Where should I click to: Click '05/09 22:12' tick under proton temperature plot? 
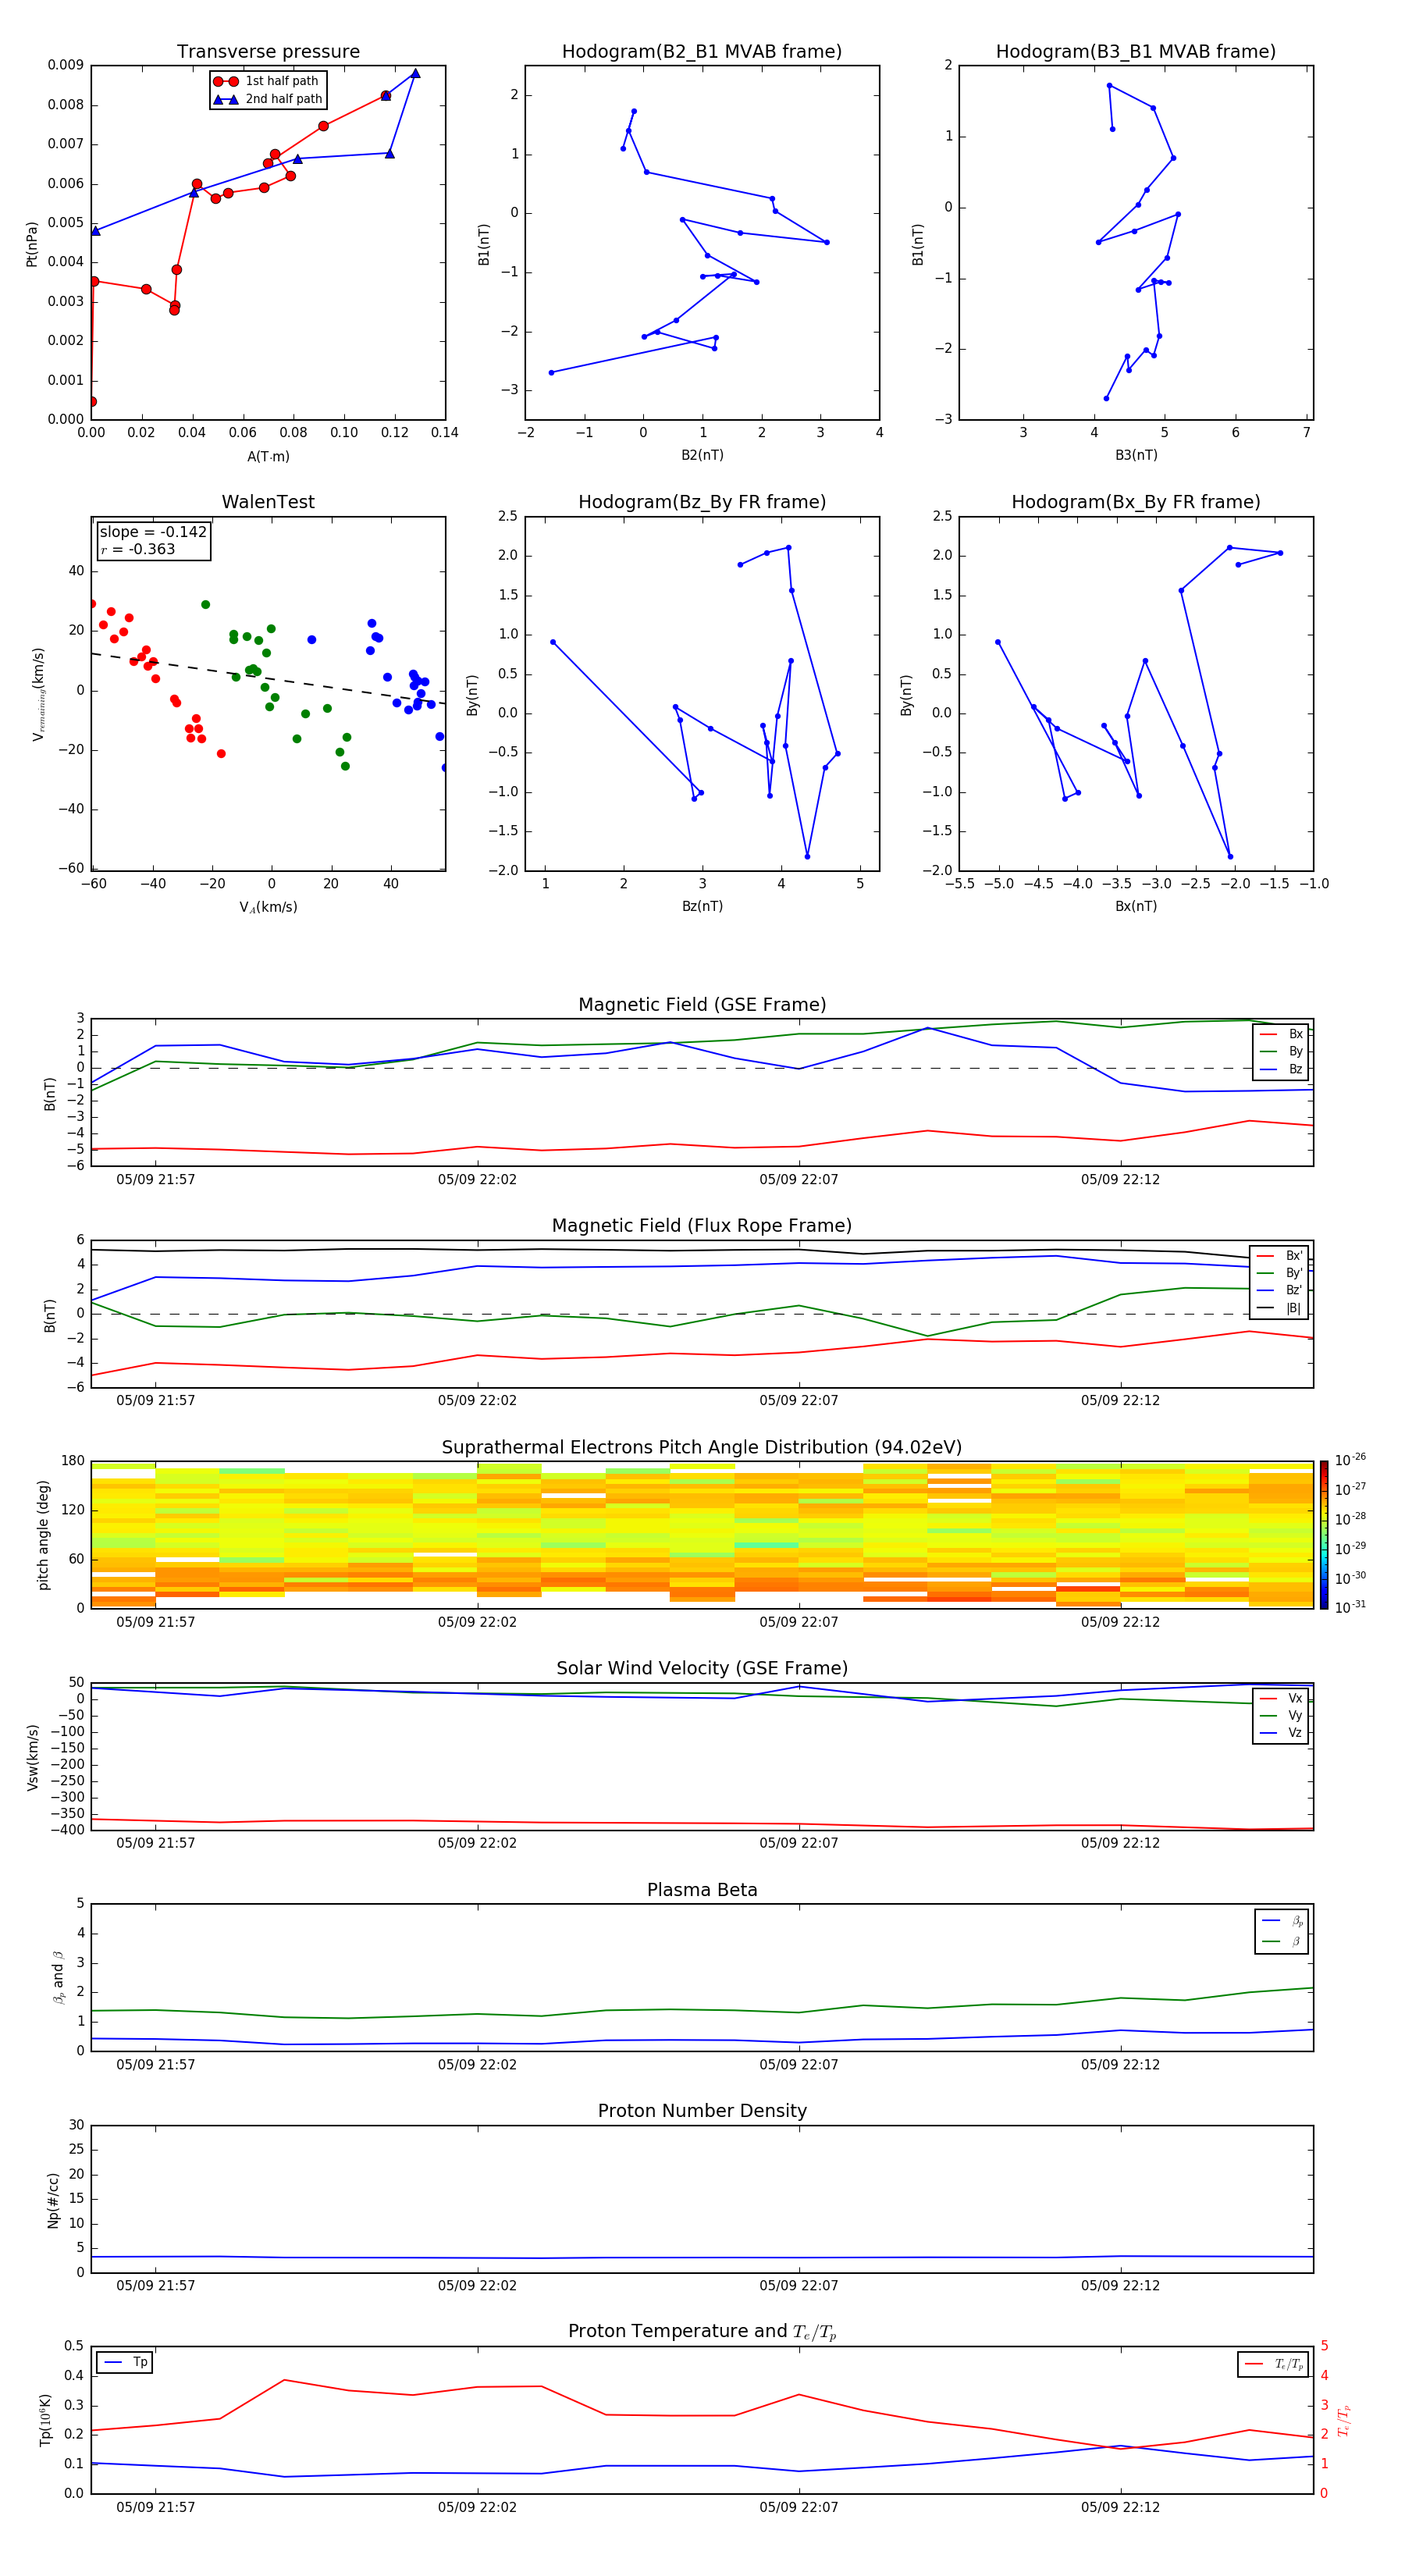1120,2507
